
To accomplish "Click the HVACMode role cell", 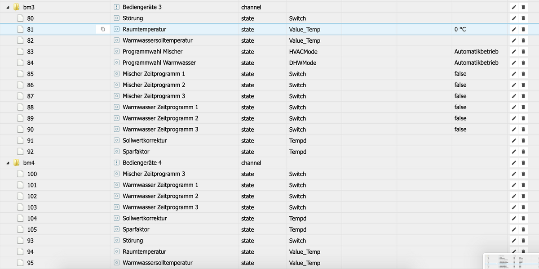I will tap(303, 52).
